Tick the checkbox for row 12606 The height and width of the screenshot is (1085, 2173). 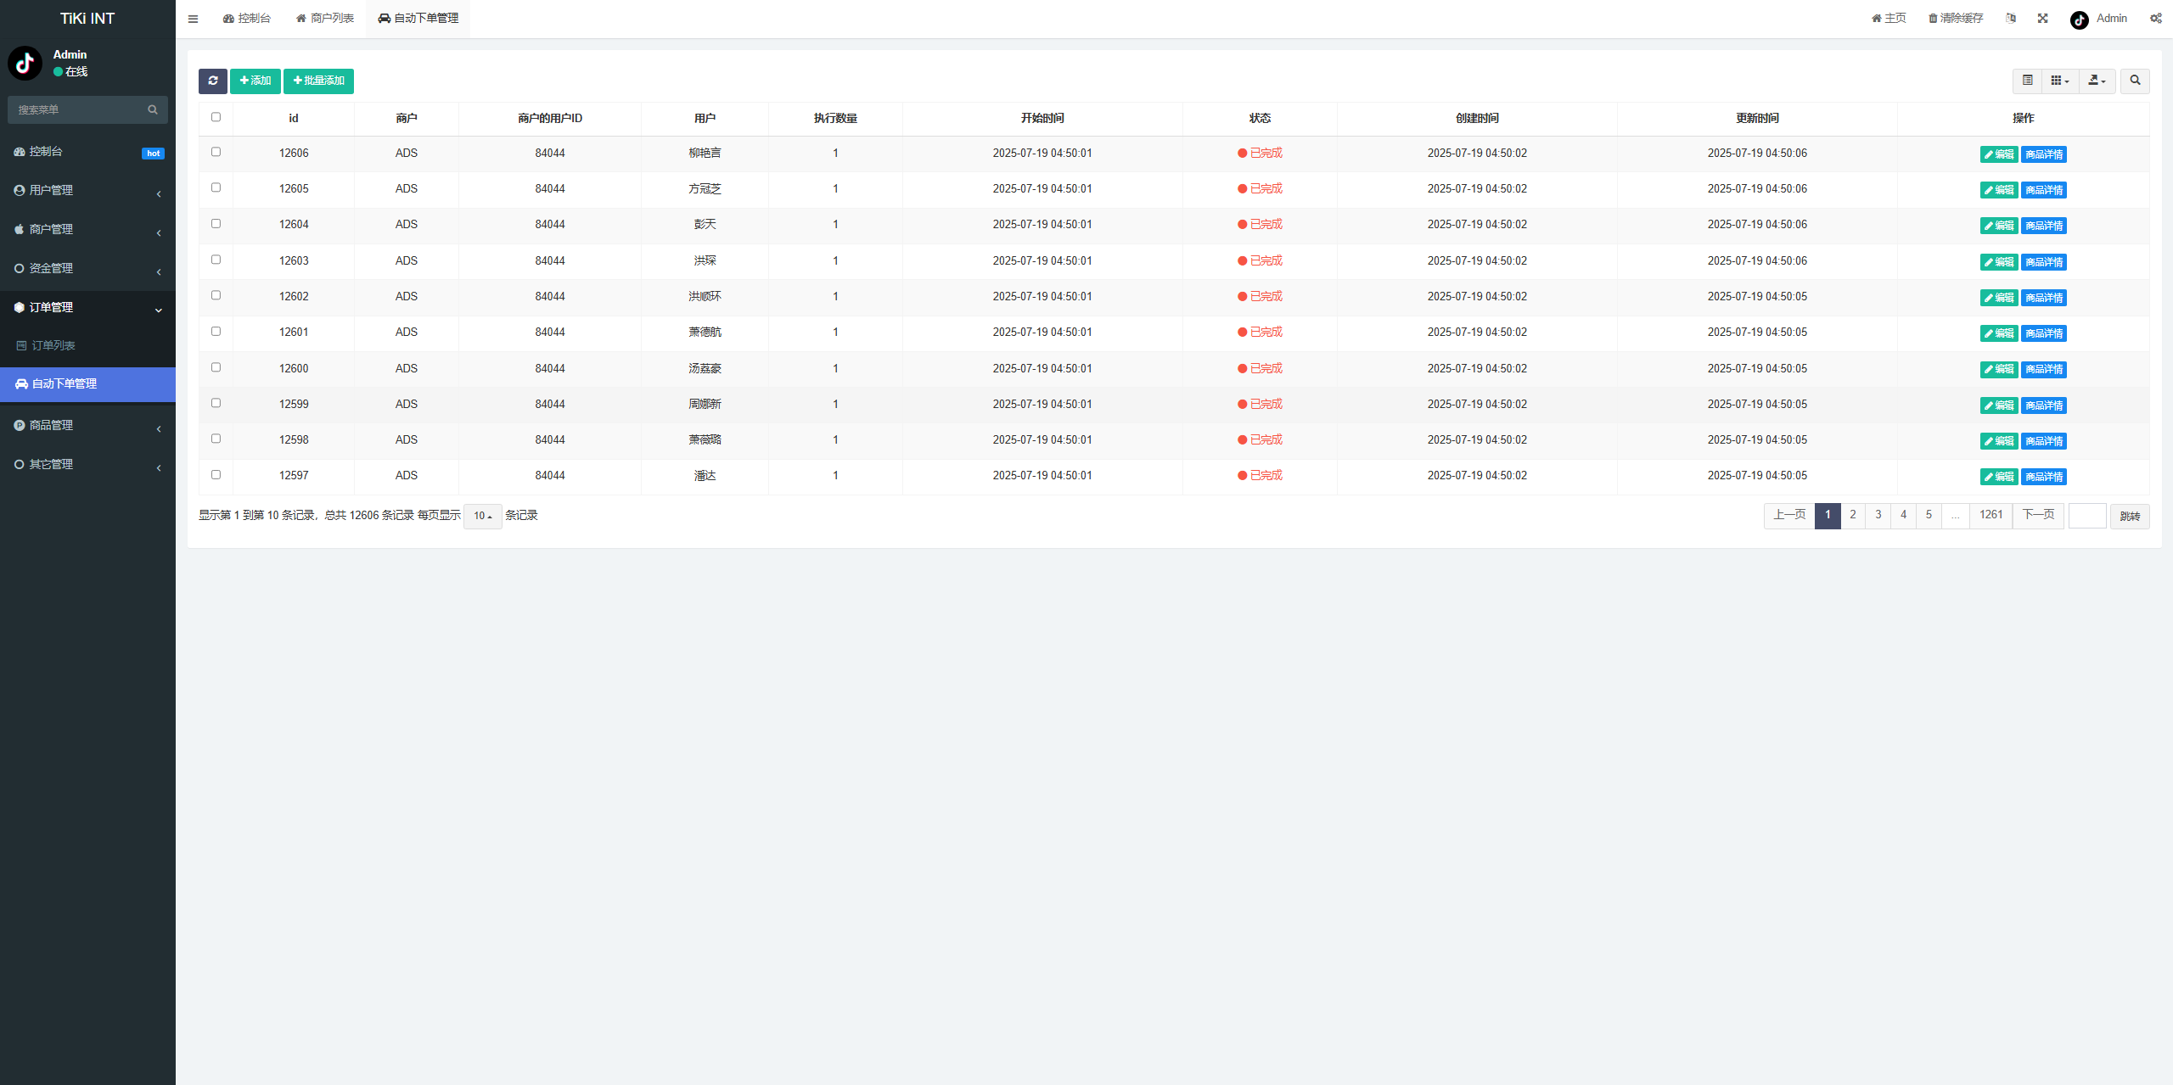tap(216, 153)
